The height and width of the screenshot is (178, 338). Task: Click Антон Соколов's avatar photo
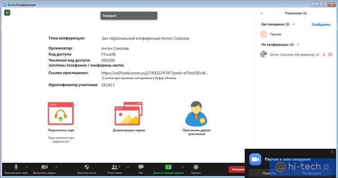coord(264,55)
